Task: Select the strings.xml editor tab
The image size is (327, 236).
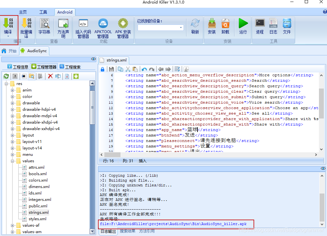Action: tap(114, 60)
